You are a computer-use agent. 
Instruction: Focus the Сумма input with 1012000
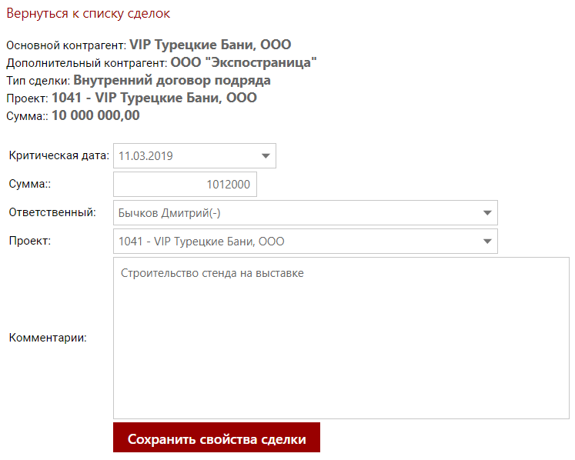(185, 185)
